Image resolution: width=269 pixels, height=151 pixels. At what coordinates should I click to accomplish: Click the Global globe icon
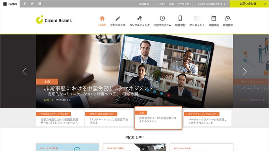tap(5, 4)
